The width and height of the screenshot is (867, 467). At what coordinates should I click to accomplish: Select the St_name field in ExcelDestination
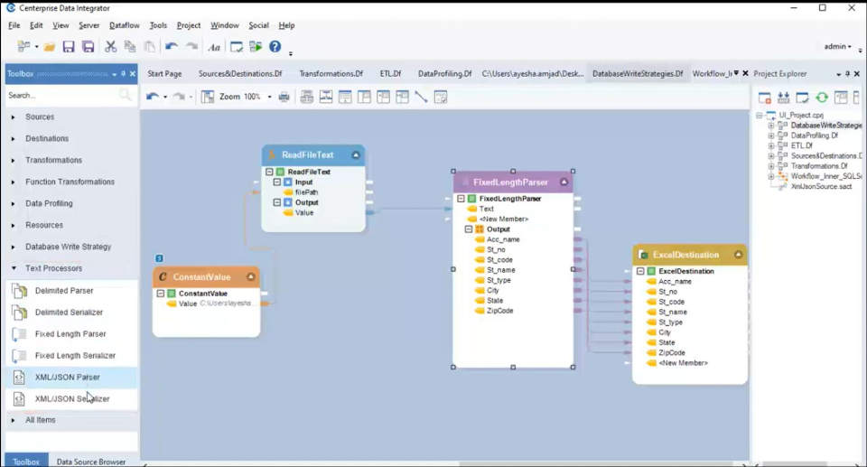(x=673, y=312)
